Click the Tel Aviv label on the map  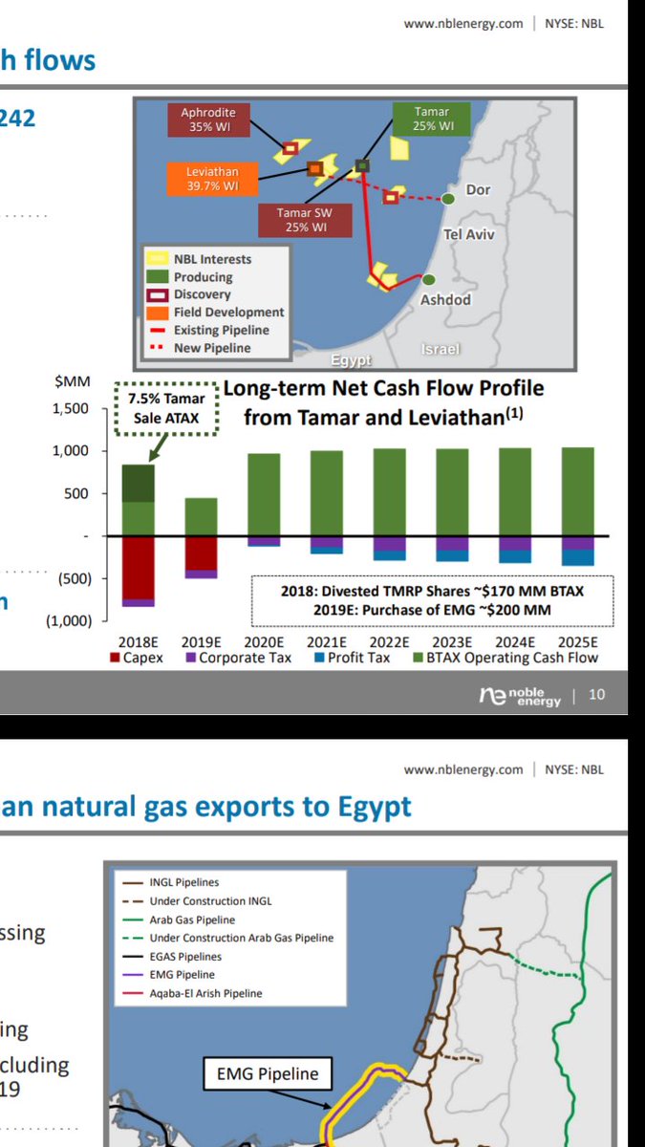point(469,233)
